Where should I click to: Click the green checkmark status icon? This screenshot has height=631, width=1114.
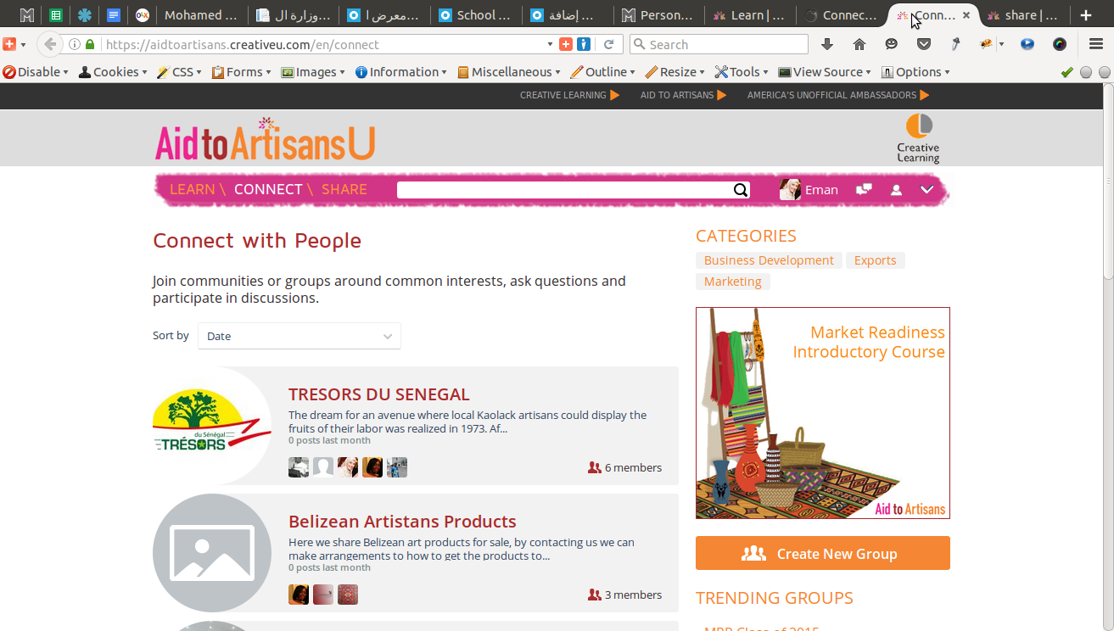[1066, 72]
